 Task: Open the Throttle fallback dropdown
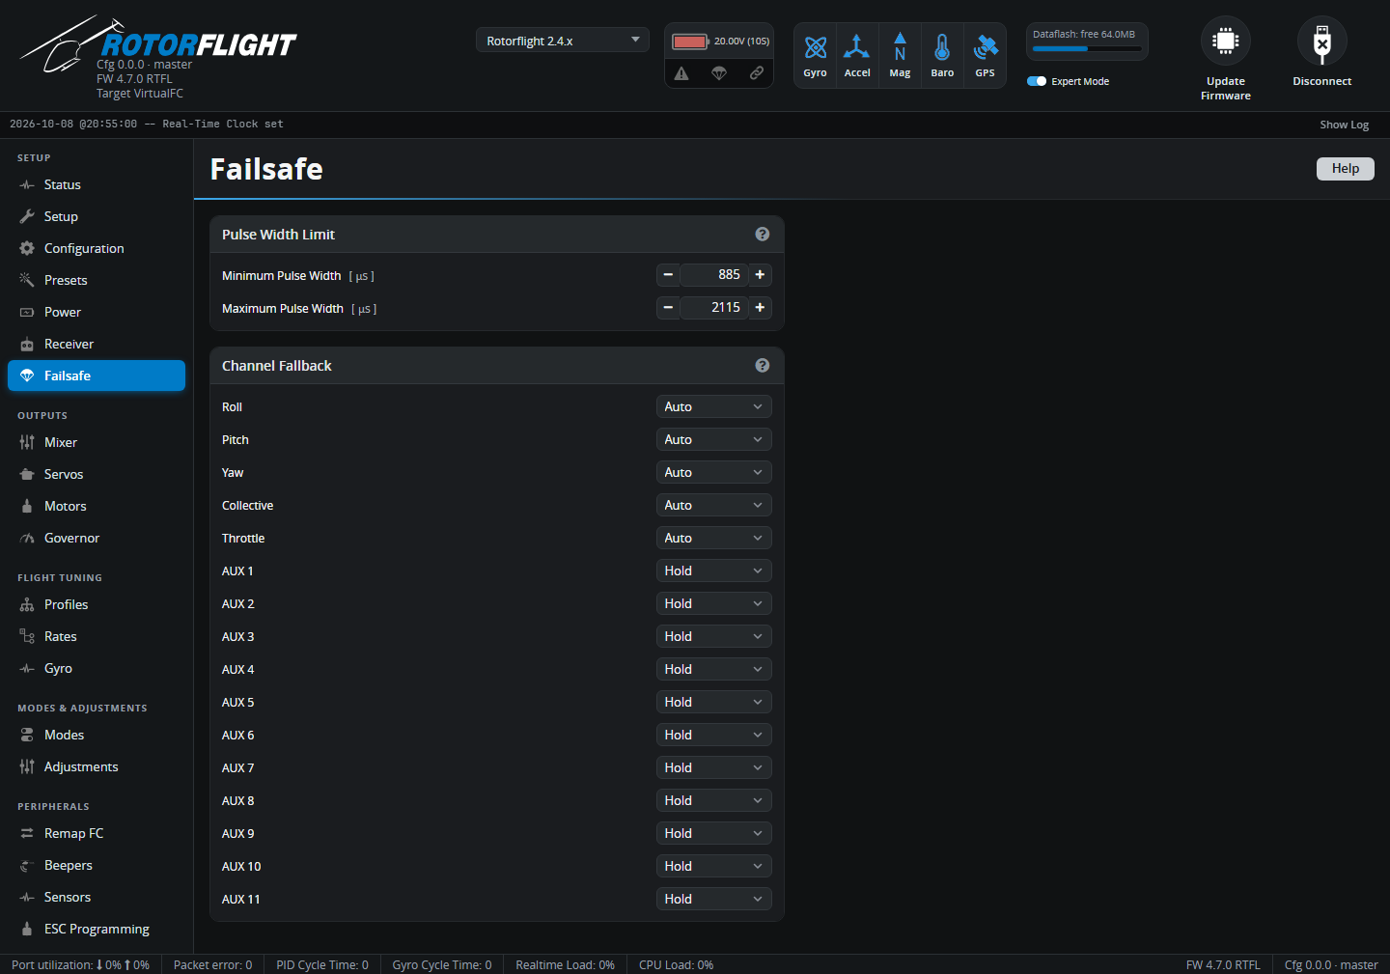(714, 539)
